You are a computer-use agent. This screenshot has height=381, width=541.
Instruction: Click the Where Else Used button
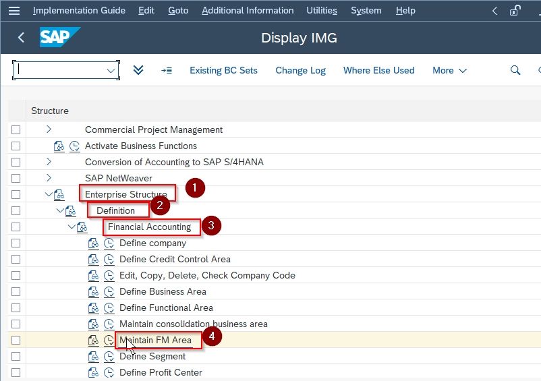tap(379, 71)
